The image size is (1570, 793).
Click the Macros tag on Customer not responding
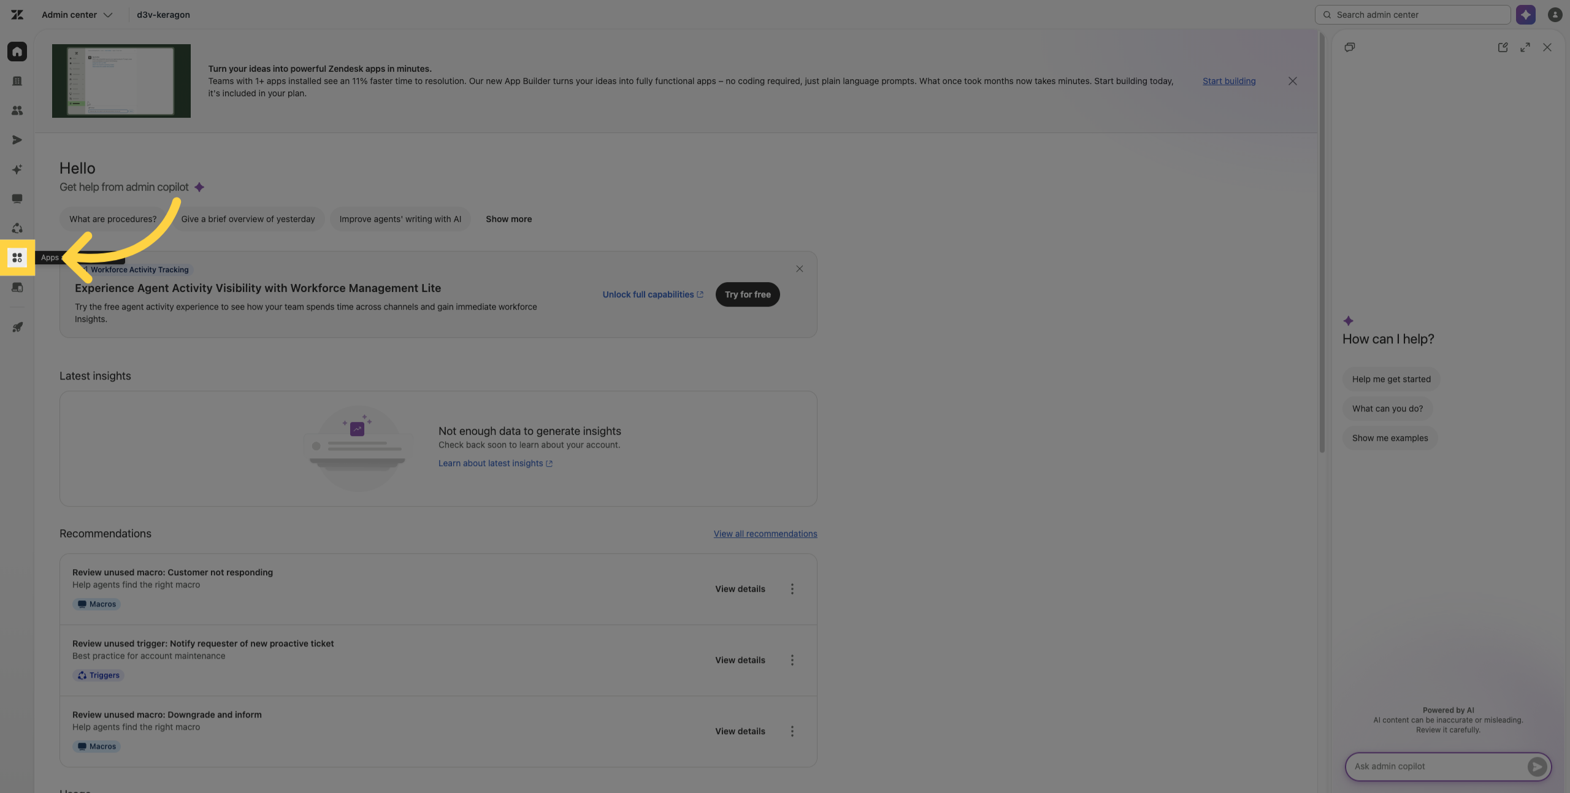(x=96, y=604)
